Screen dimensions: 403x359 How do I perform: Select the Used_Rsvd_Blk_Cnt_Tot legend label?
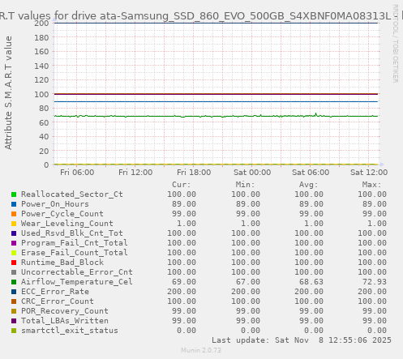[72, 233]
